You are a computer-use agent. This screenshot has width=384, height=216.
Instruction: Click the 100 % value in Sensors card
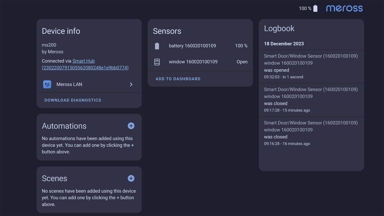(241, 46)
